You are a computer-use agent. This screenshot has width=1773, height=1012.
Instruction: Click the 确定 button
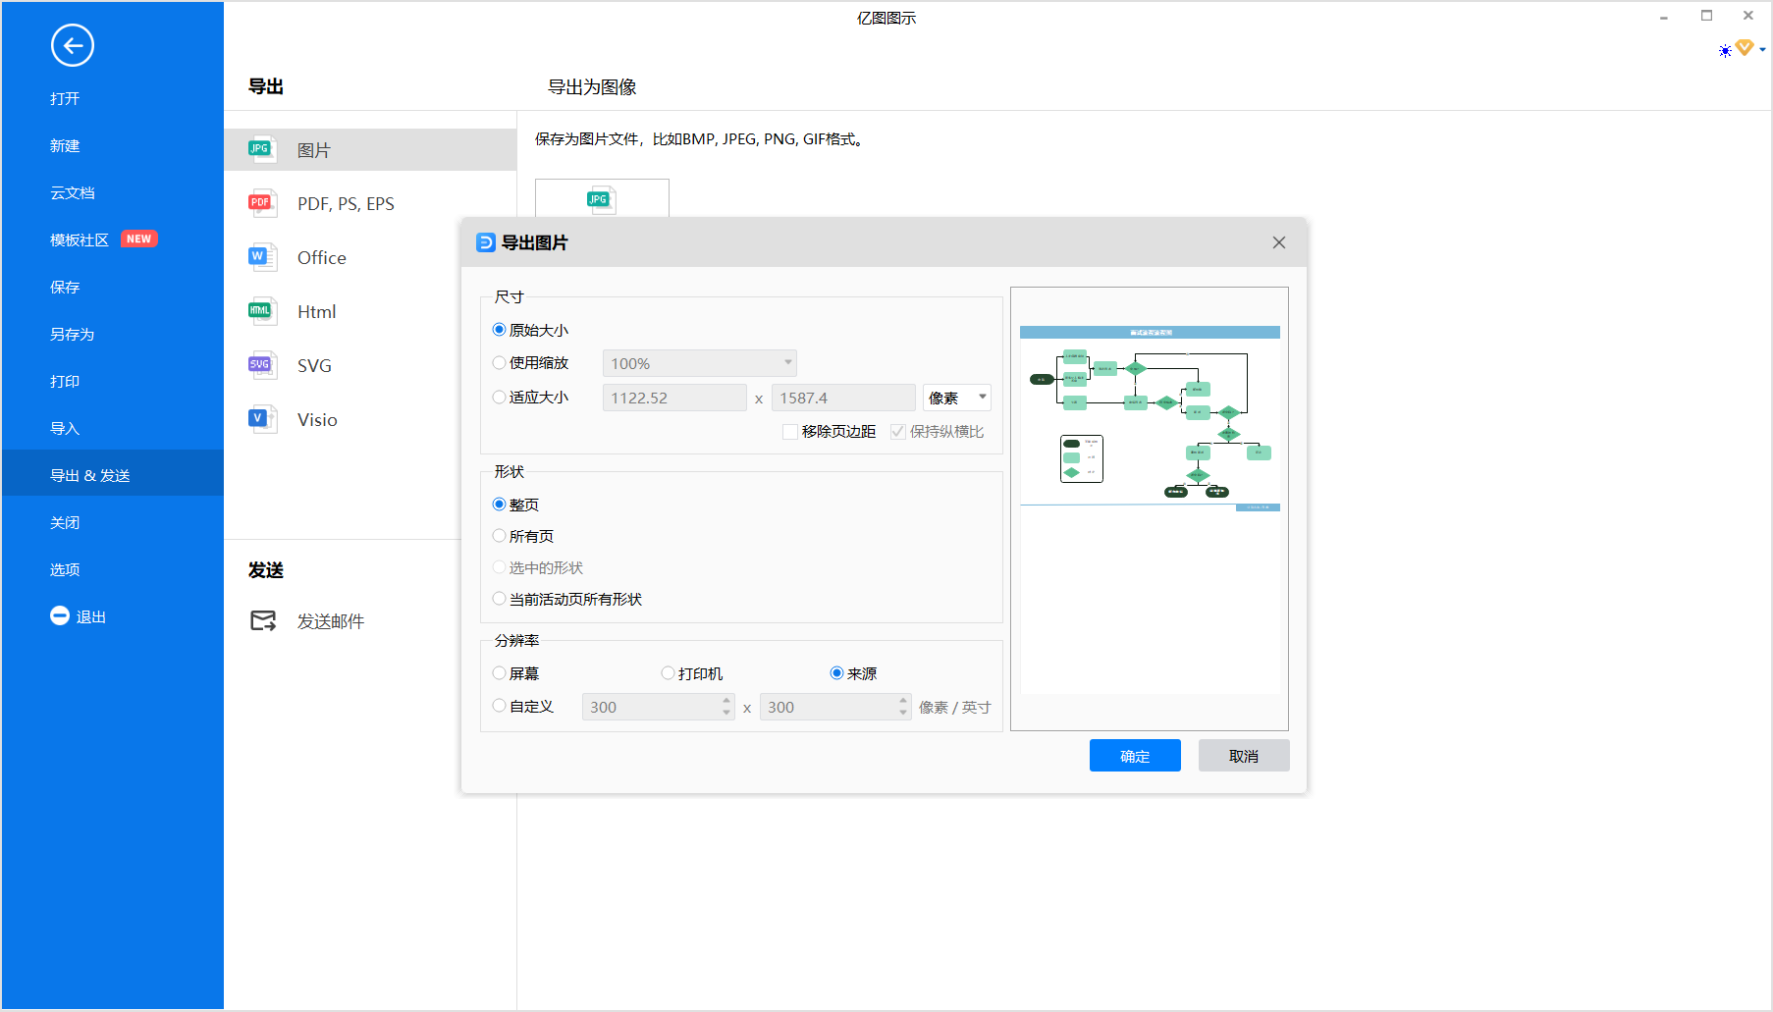(x=1135, y=756)
